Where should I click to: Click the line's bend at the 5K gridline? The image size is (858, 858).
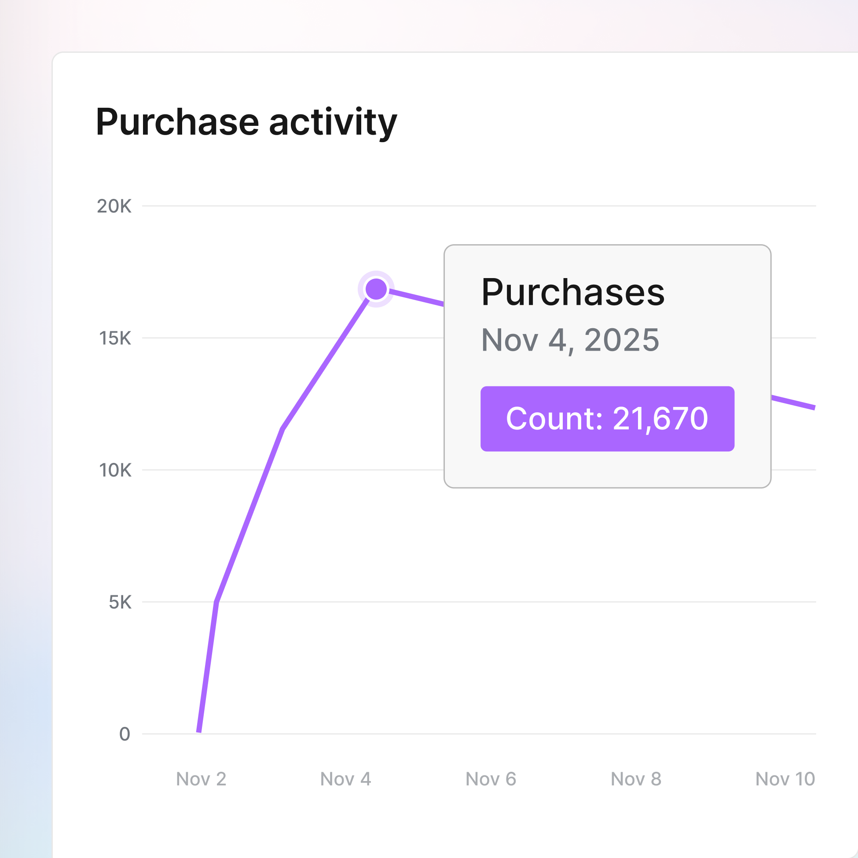tap(216, 602)
